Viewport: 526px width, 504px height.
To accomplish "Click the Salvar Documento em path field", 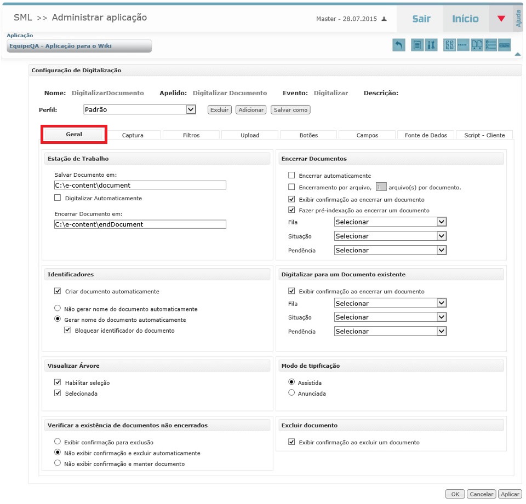I will coord(140,186).
